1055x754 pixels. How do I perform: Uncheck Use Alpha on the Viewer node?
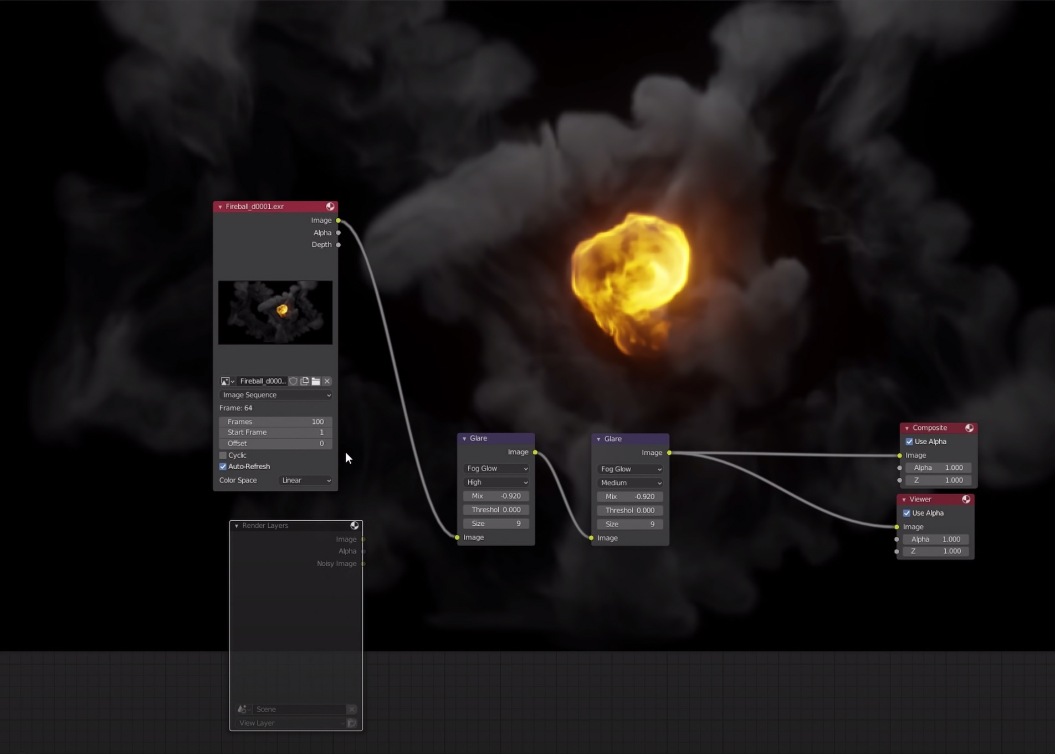907,513
